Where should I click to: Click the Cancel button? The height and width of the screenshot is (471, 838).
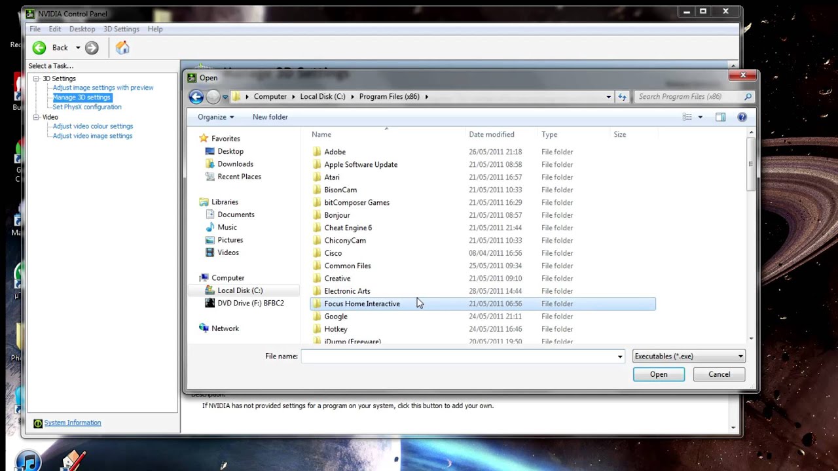coord(719,375)
